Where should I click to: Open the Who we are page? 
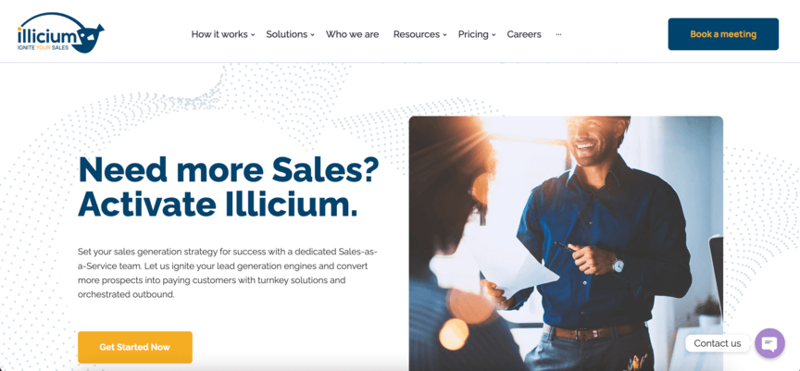[x=352, y=34]
